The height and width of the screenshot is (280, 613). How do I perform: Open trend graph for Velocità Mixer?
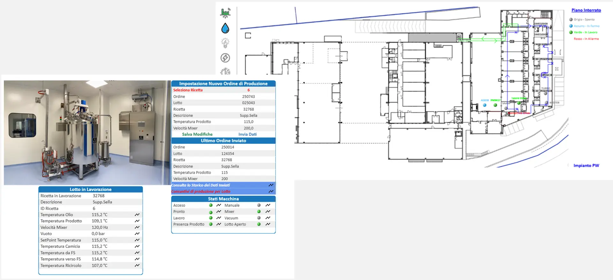tap(137, 227)
